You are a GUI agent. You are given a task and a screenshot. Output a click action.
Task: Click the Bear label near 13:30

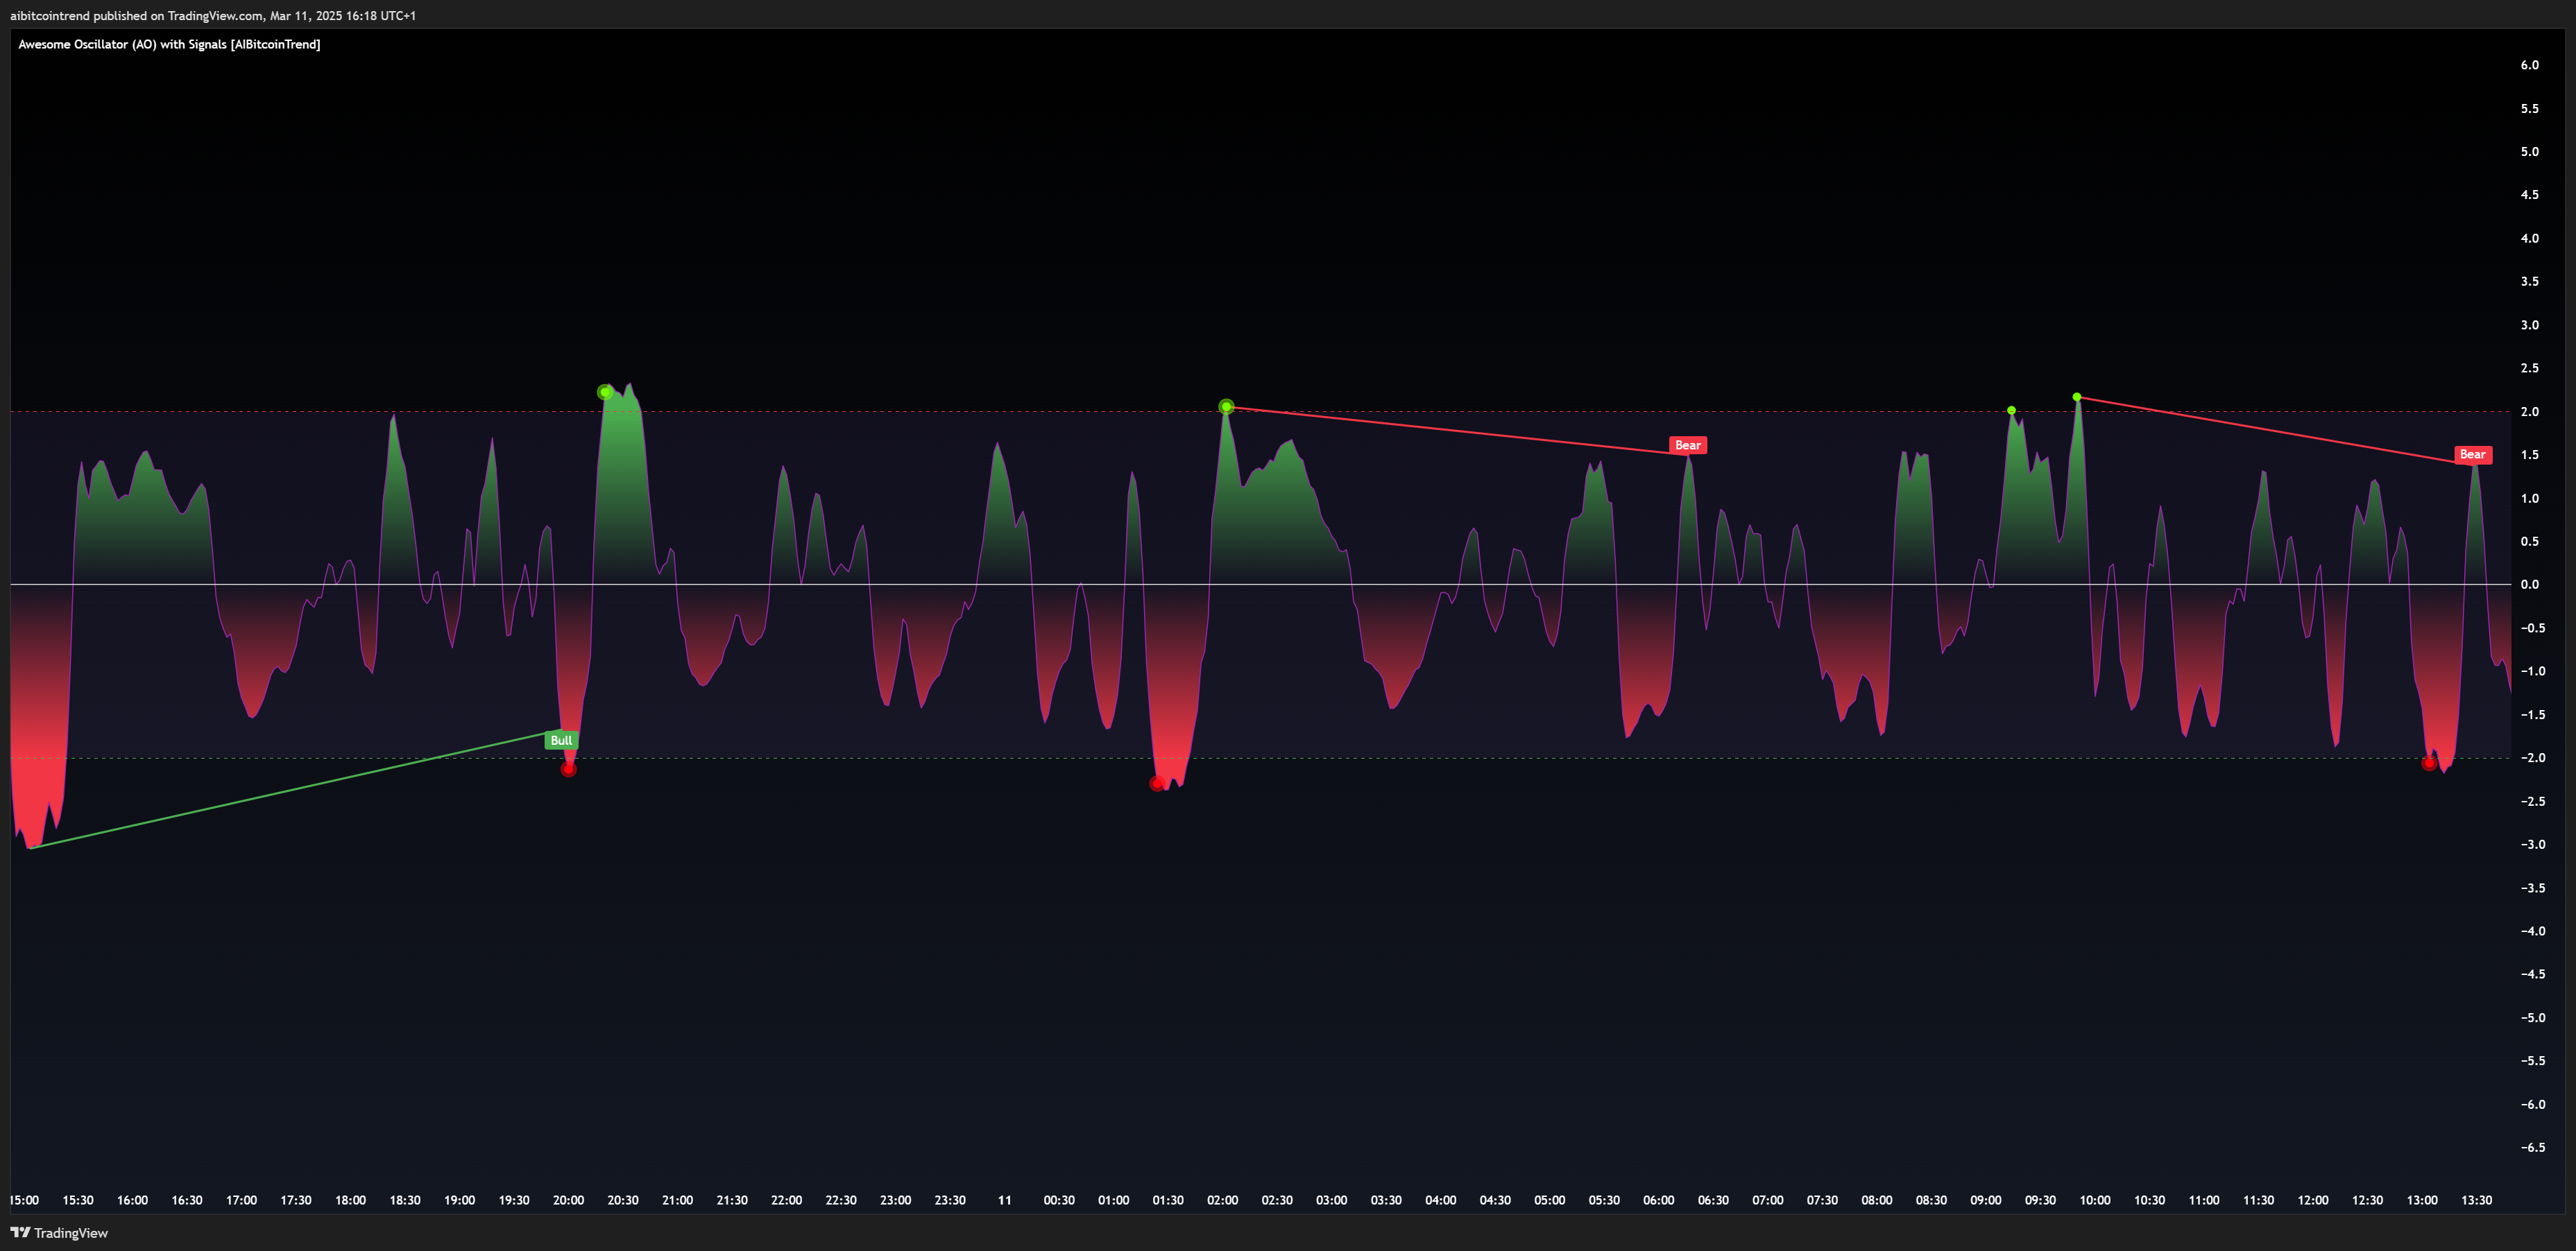click(x=2472, y=455)
